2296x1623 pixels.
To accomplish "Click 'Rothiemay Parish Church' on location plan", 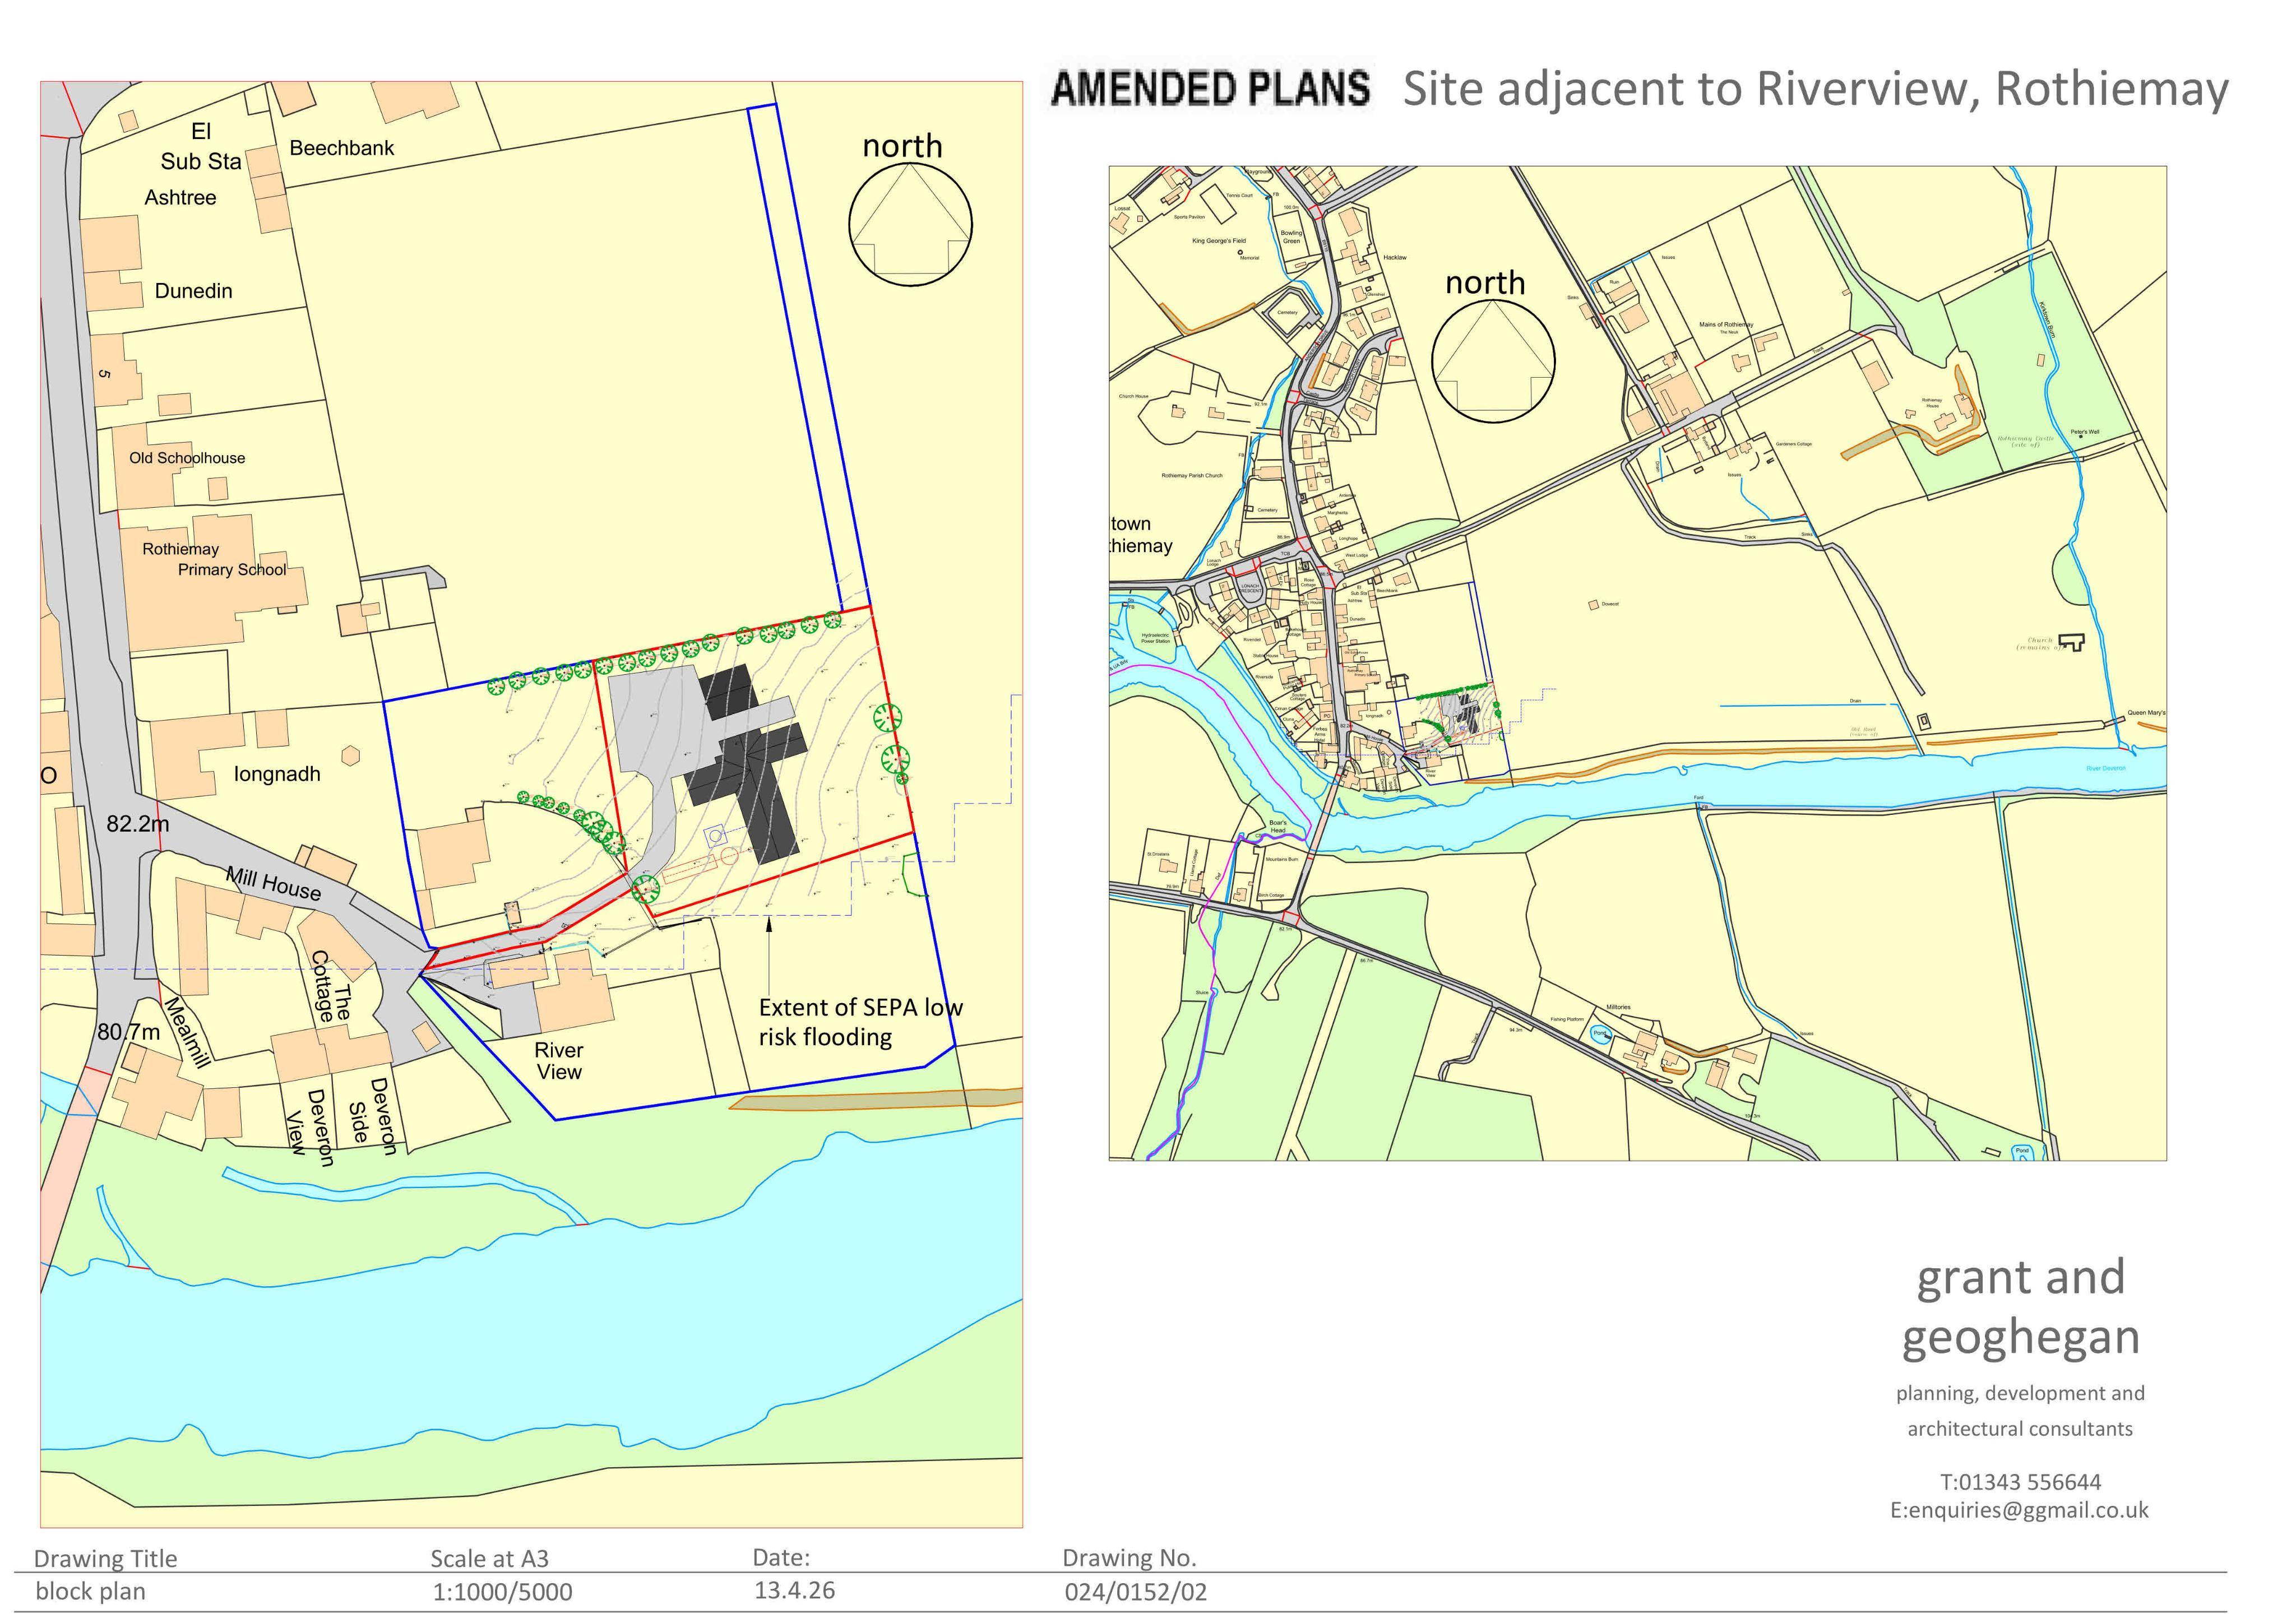I will pos(1192,476).
